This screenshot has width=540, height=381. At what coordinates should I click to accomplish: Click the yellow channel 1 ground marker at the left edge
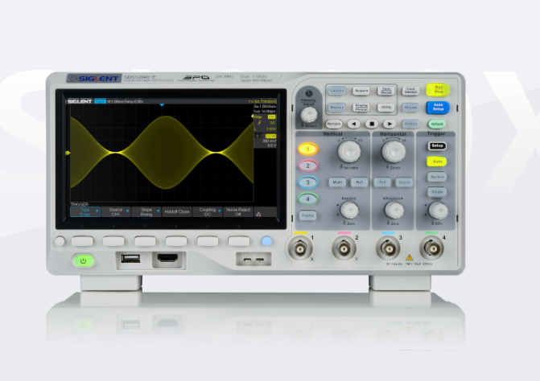(x=68, y=153)
